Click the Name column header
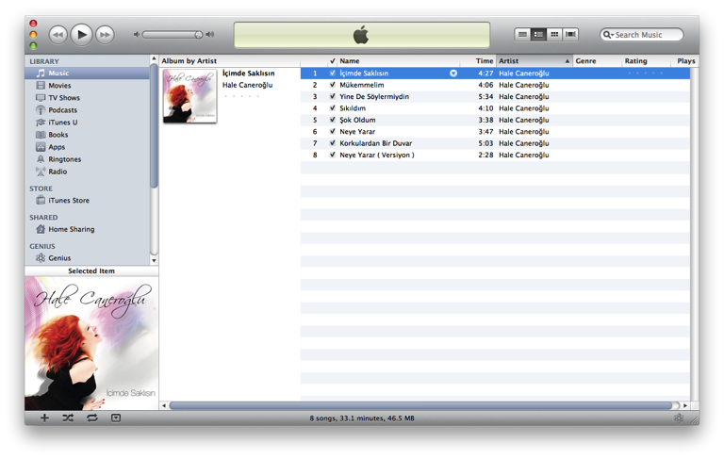This screenshot has width=724, height=459. coord(396,61)
